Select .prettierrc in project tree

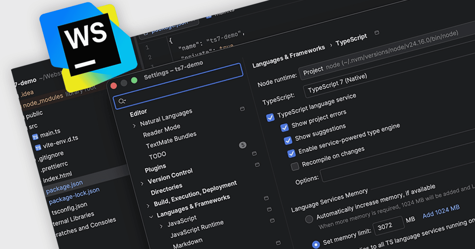[54, 166]
